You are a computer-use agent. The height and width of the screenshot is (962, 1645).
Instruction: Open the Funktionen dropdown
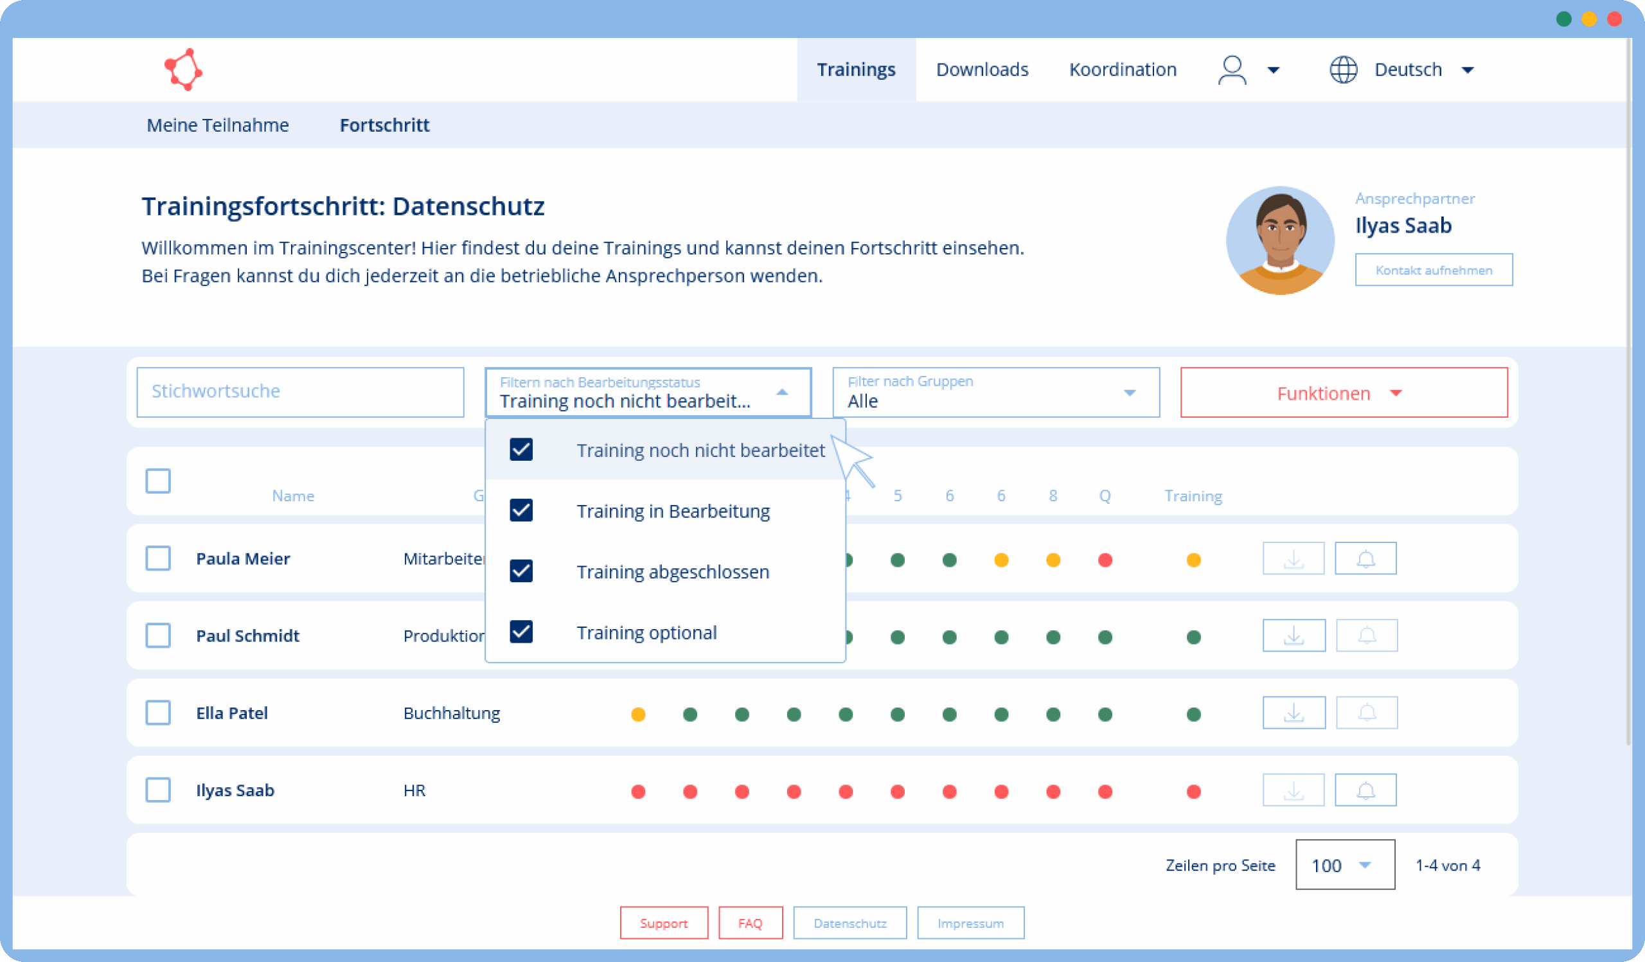point(1344,393)
